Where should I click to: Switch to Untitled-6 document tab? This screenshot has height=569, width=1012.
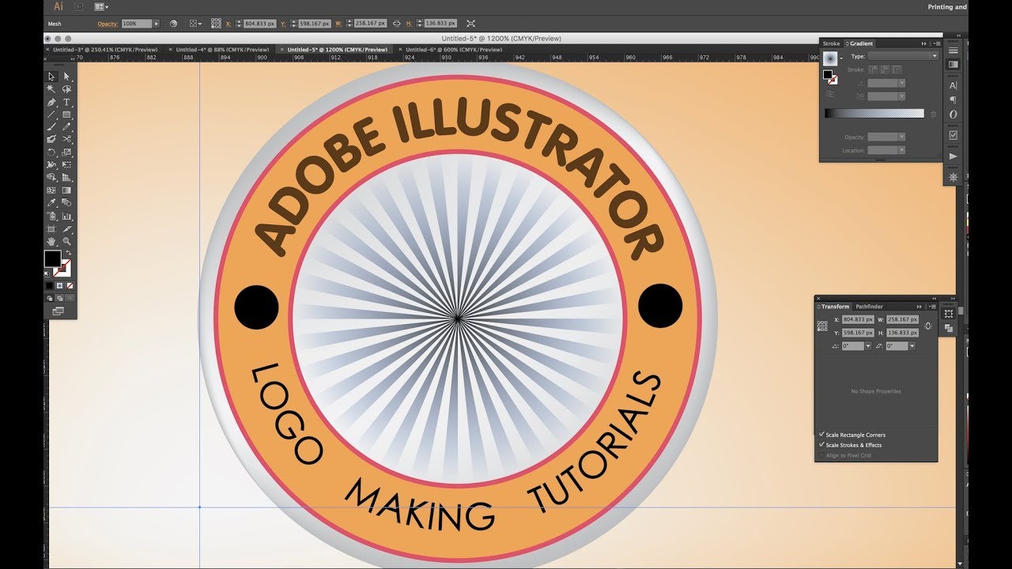453,50
